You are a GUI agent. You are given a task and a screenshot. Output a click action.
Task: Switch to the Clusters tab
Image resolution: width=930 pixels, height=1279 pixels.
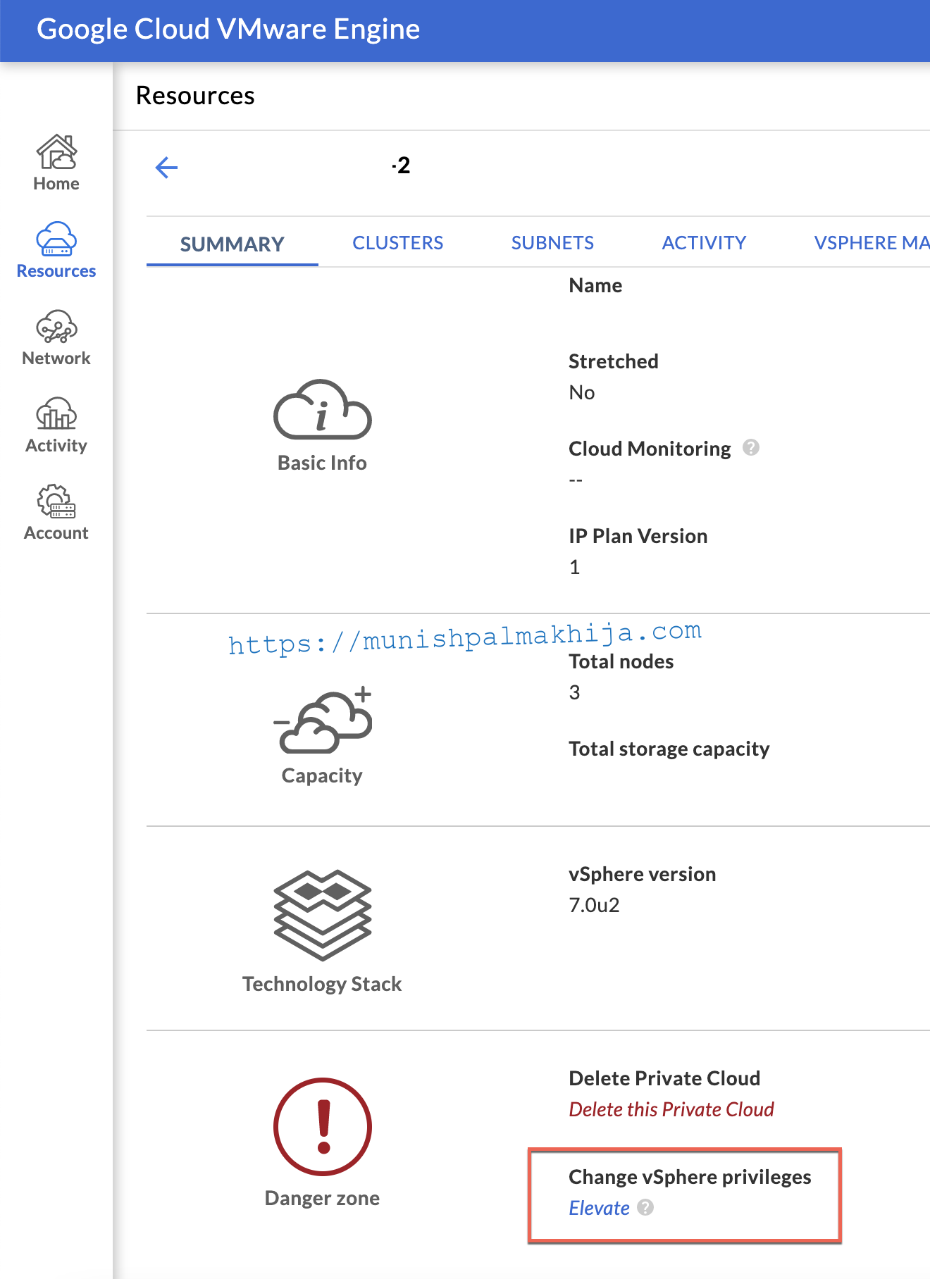[x=397, y=243]
